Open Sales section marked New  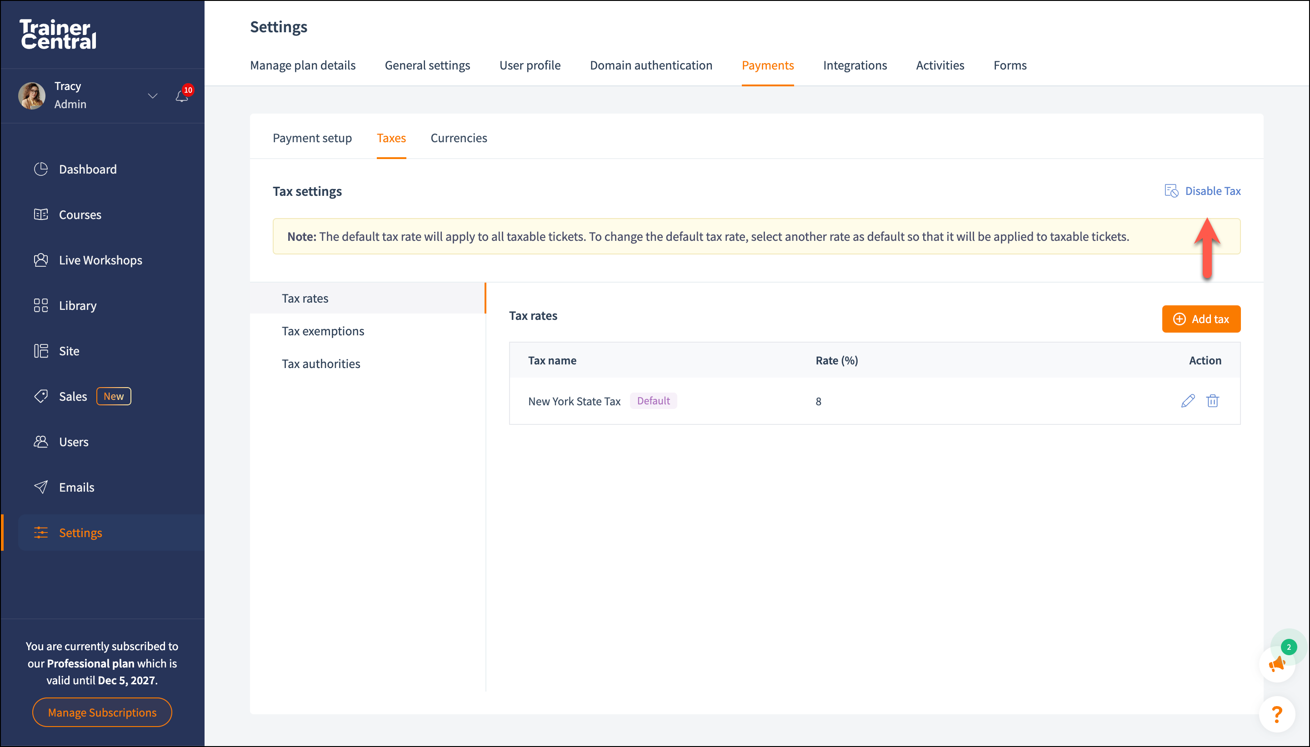(73, 397)
